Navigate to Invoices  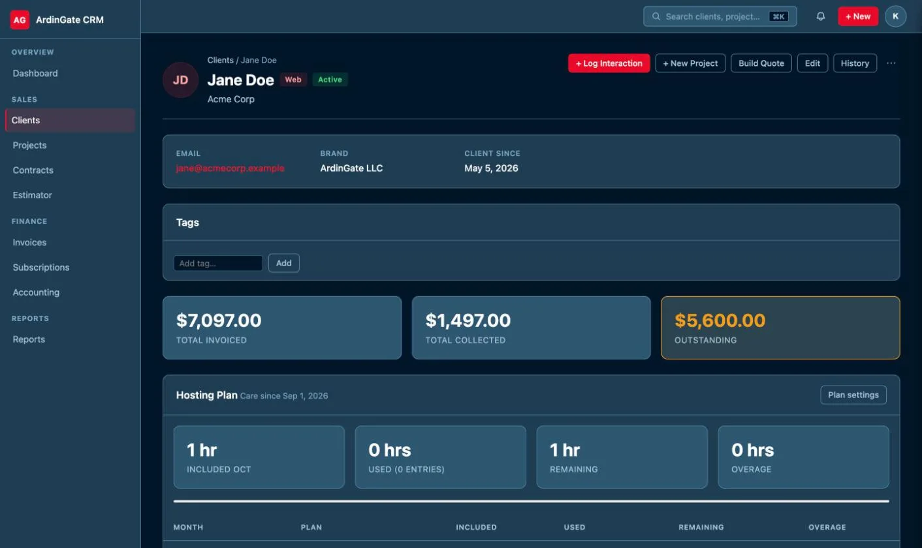click(x=70, y=242)
